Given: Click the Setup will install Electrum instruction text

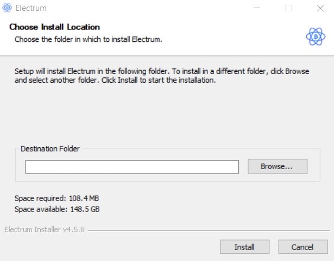Looking at the screenshot, I should point(162,76).
